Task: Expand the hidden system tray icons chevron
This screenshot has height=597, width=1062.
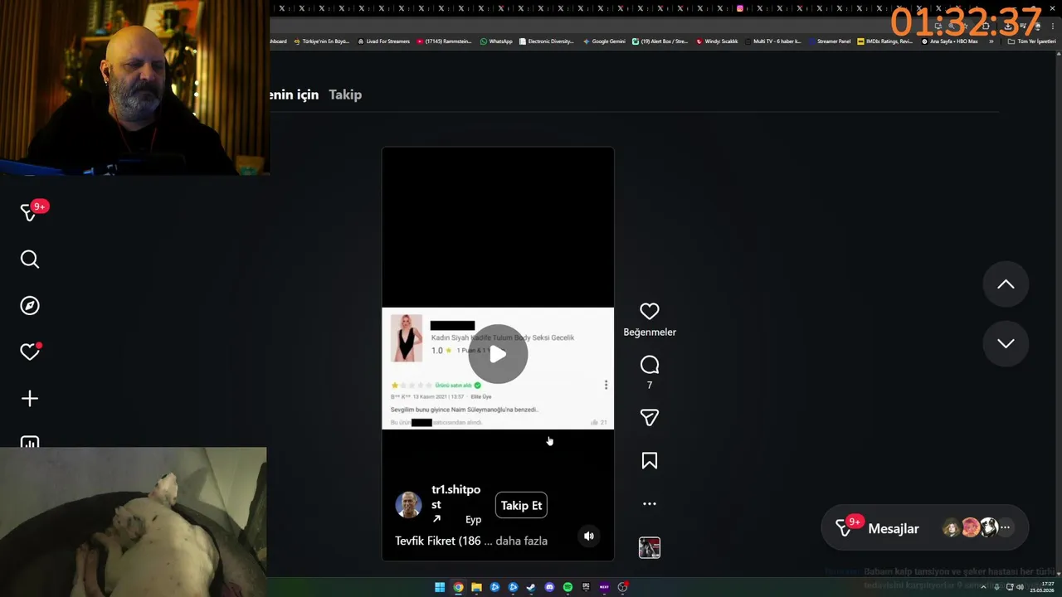Action: (x=983, y=587)
